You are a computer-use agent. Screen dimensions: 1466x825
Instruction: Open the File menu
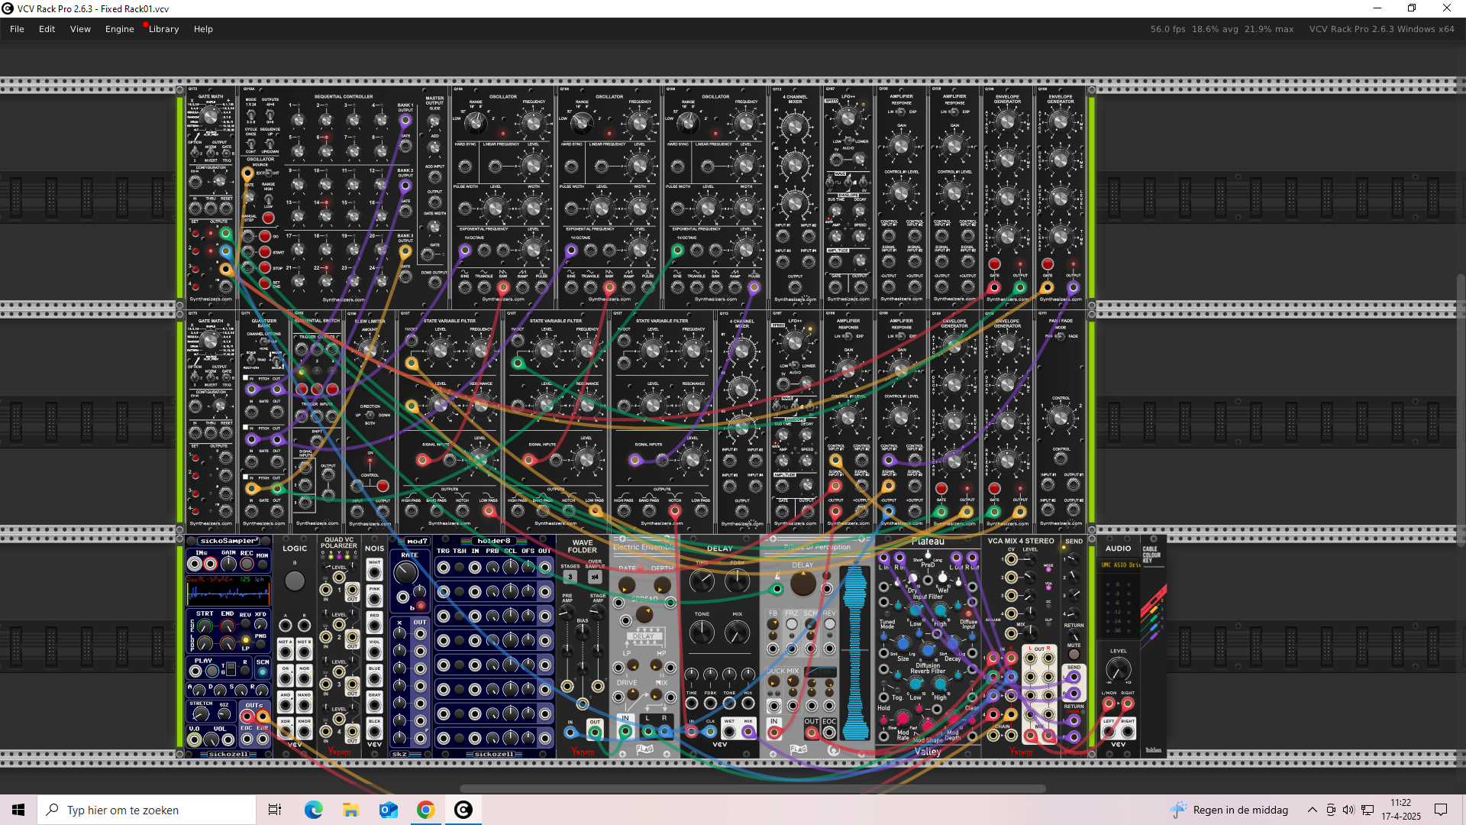pyautogui.click(x=17, y=29)
